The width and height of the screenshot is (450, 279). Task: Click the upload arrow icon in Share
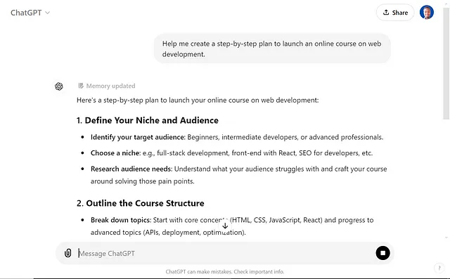tap(386, 13)
